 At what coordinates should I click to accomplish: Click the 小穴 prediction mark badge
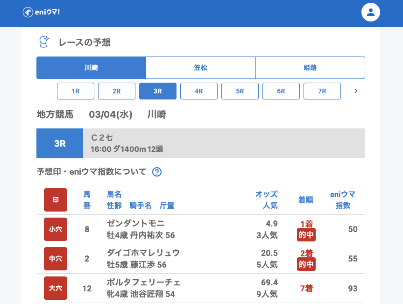point(56,229)
